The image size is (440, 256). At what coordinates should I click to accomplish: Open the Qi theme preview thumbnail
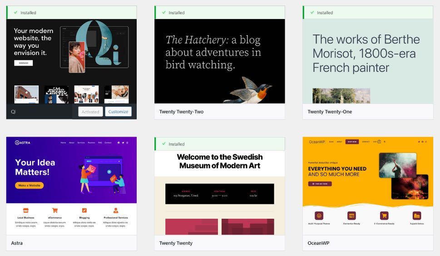click(x=72, y=61)
